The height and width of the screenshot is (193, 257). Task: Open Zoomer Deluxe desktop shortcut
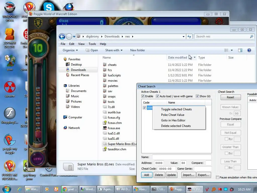click(10, 38)
